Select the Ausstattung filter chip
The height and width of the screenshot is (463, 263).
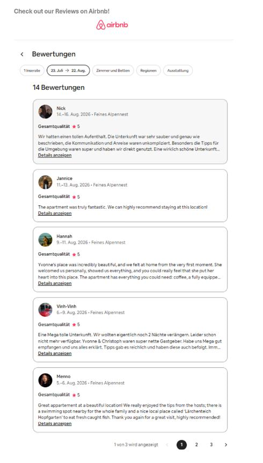point(178,70)
